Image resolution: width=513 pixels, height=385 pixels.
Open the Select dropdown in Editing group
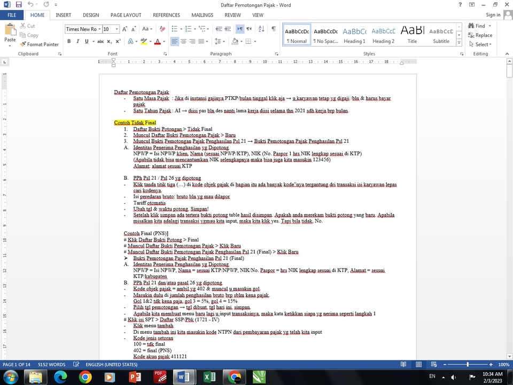coord(480,44)
